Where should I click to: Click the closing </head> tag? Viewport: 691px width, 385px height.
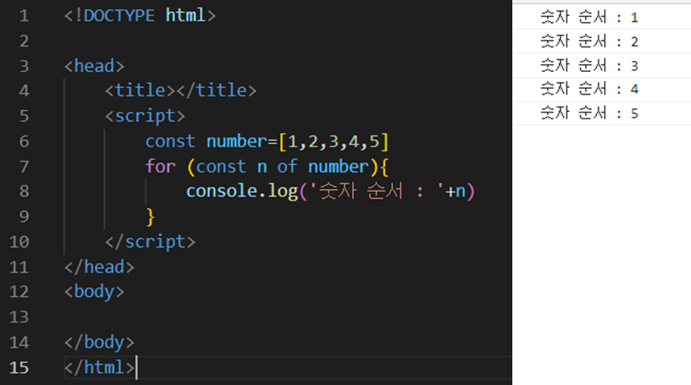(x=99, y=267)
